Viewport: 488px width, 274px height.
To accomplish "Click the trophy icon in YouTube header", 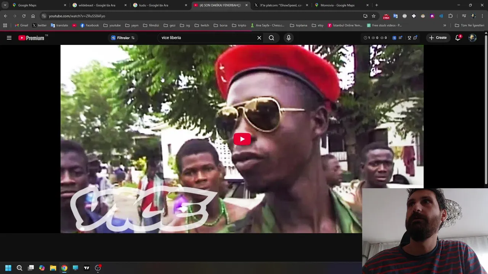I will click(409, 38).
